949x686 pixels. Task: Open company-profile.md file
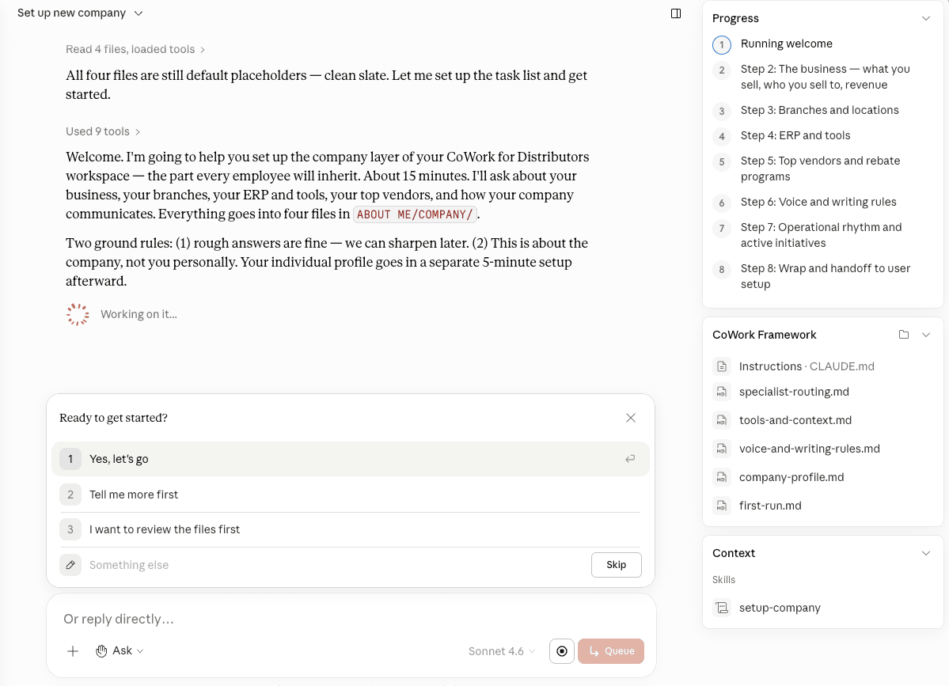pyautogui.click(x=791, y=477)
